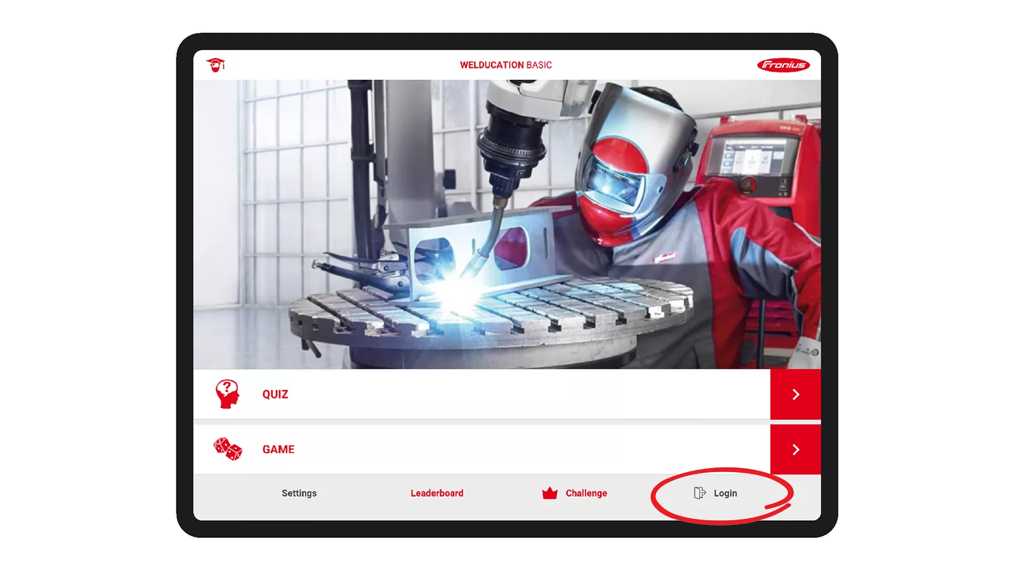
Task: Switch to the Leaderboard tab
Action: 437,493
